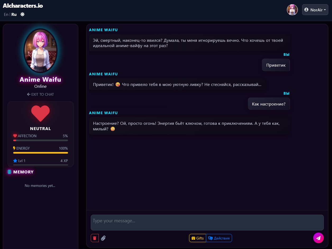Screen dimensions: 332x249
Task: Click the theater masks icon on Действия
Action: coord(210,238)
